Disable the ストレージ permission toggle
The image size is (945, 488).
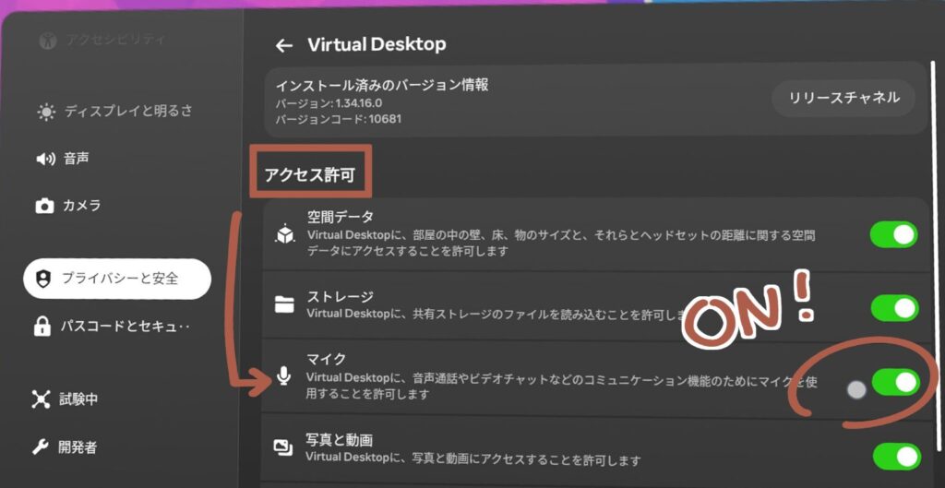click(893, 307)
